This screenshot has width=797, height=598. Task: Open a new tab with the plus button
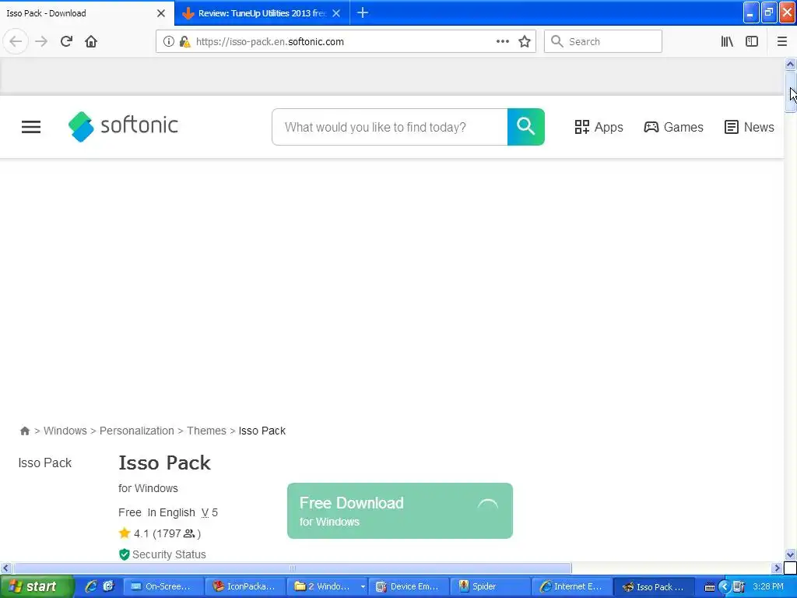pyautogui.click(x=363, y=12)
